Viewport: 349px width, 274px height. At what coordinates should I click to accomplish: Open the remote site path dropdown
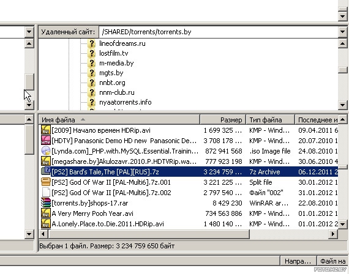[343, 32]
